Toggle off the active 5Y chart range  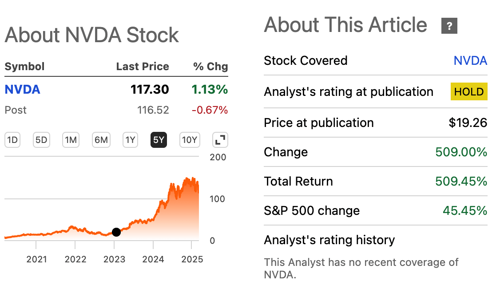(x=159, y=139)
